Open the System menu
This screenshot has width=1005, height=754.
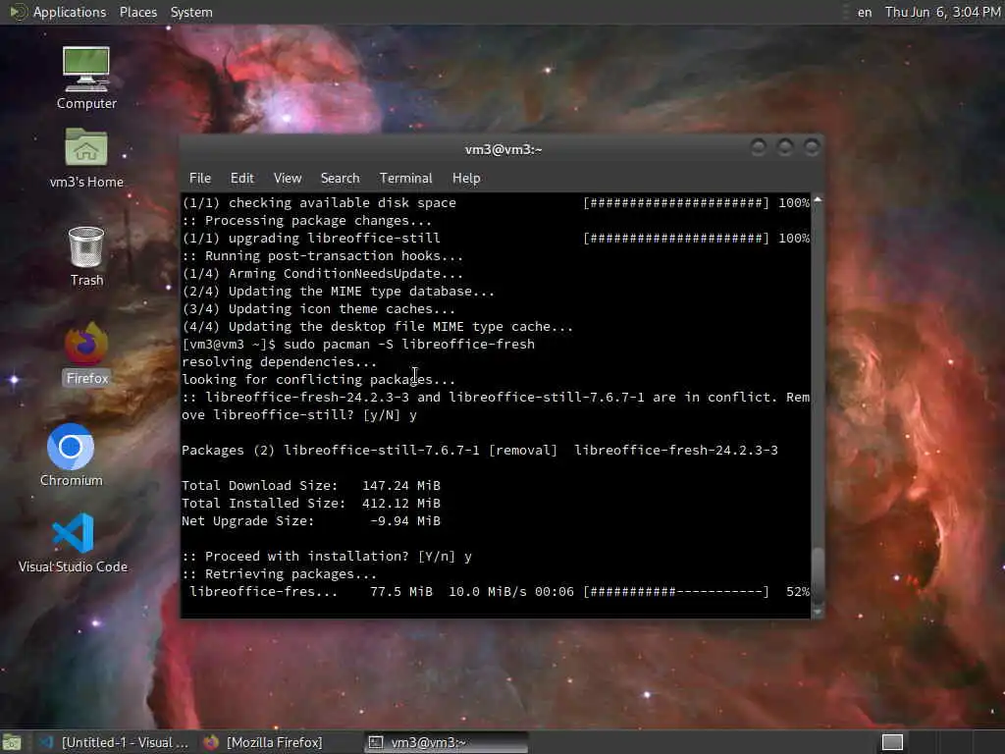click(x=191, y=12)
